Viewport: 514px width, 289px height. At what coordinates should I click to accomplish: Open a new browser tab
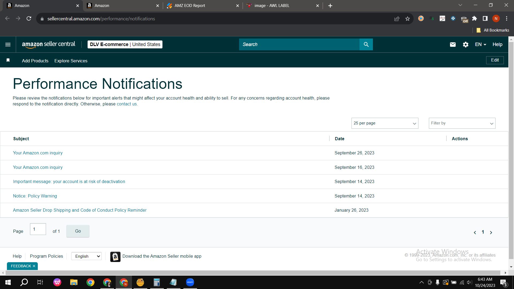pos(330,6)
